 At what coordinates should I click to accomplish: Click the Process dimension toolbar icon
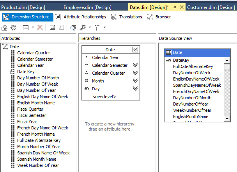coord(4,27)
